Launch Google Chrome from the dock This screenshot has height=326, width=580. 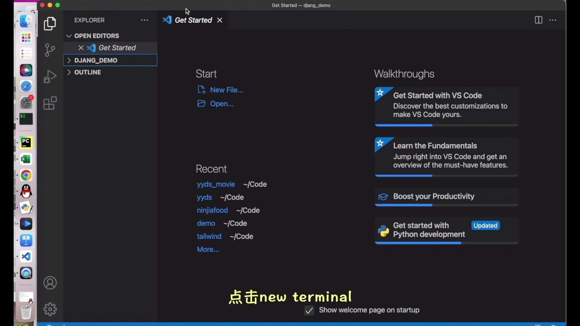click(26, 175)
